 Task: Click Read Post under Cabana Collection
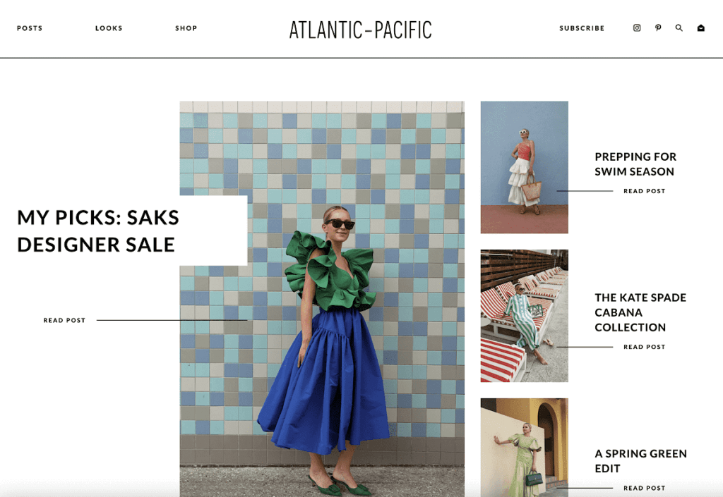point(644,347)
